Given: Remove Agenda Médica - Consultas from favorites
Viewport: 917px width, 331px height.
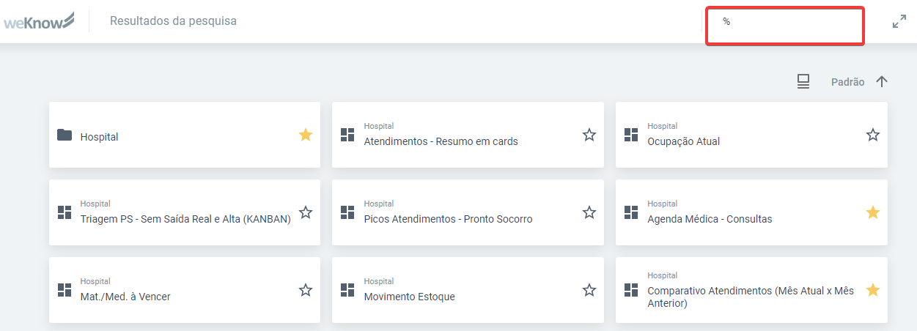Looking at the screenshot, I should (872, 212).
